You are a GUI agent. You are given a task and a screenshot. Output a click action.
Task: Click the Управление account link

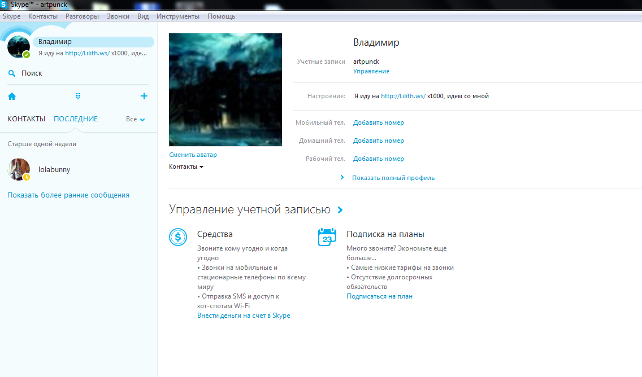[371, 71]
